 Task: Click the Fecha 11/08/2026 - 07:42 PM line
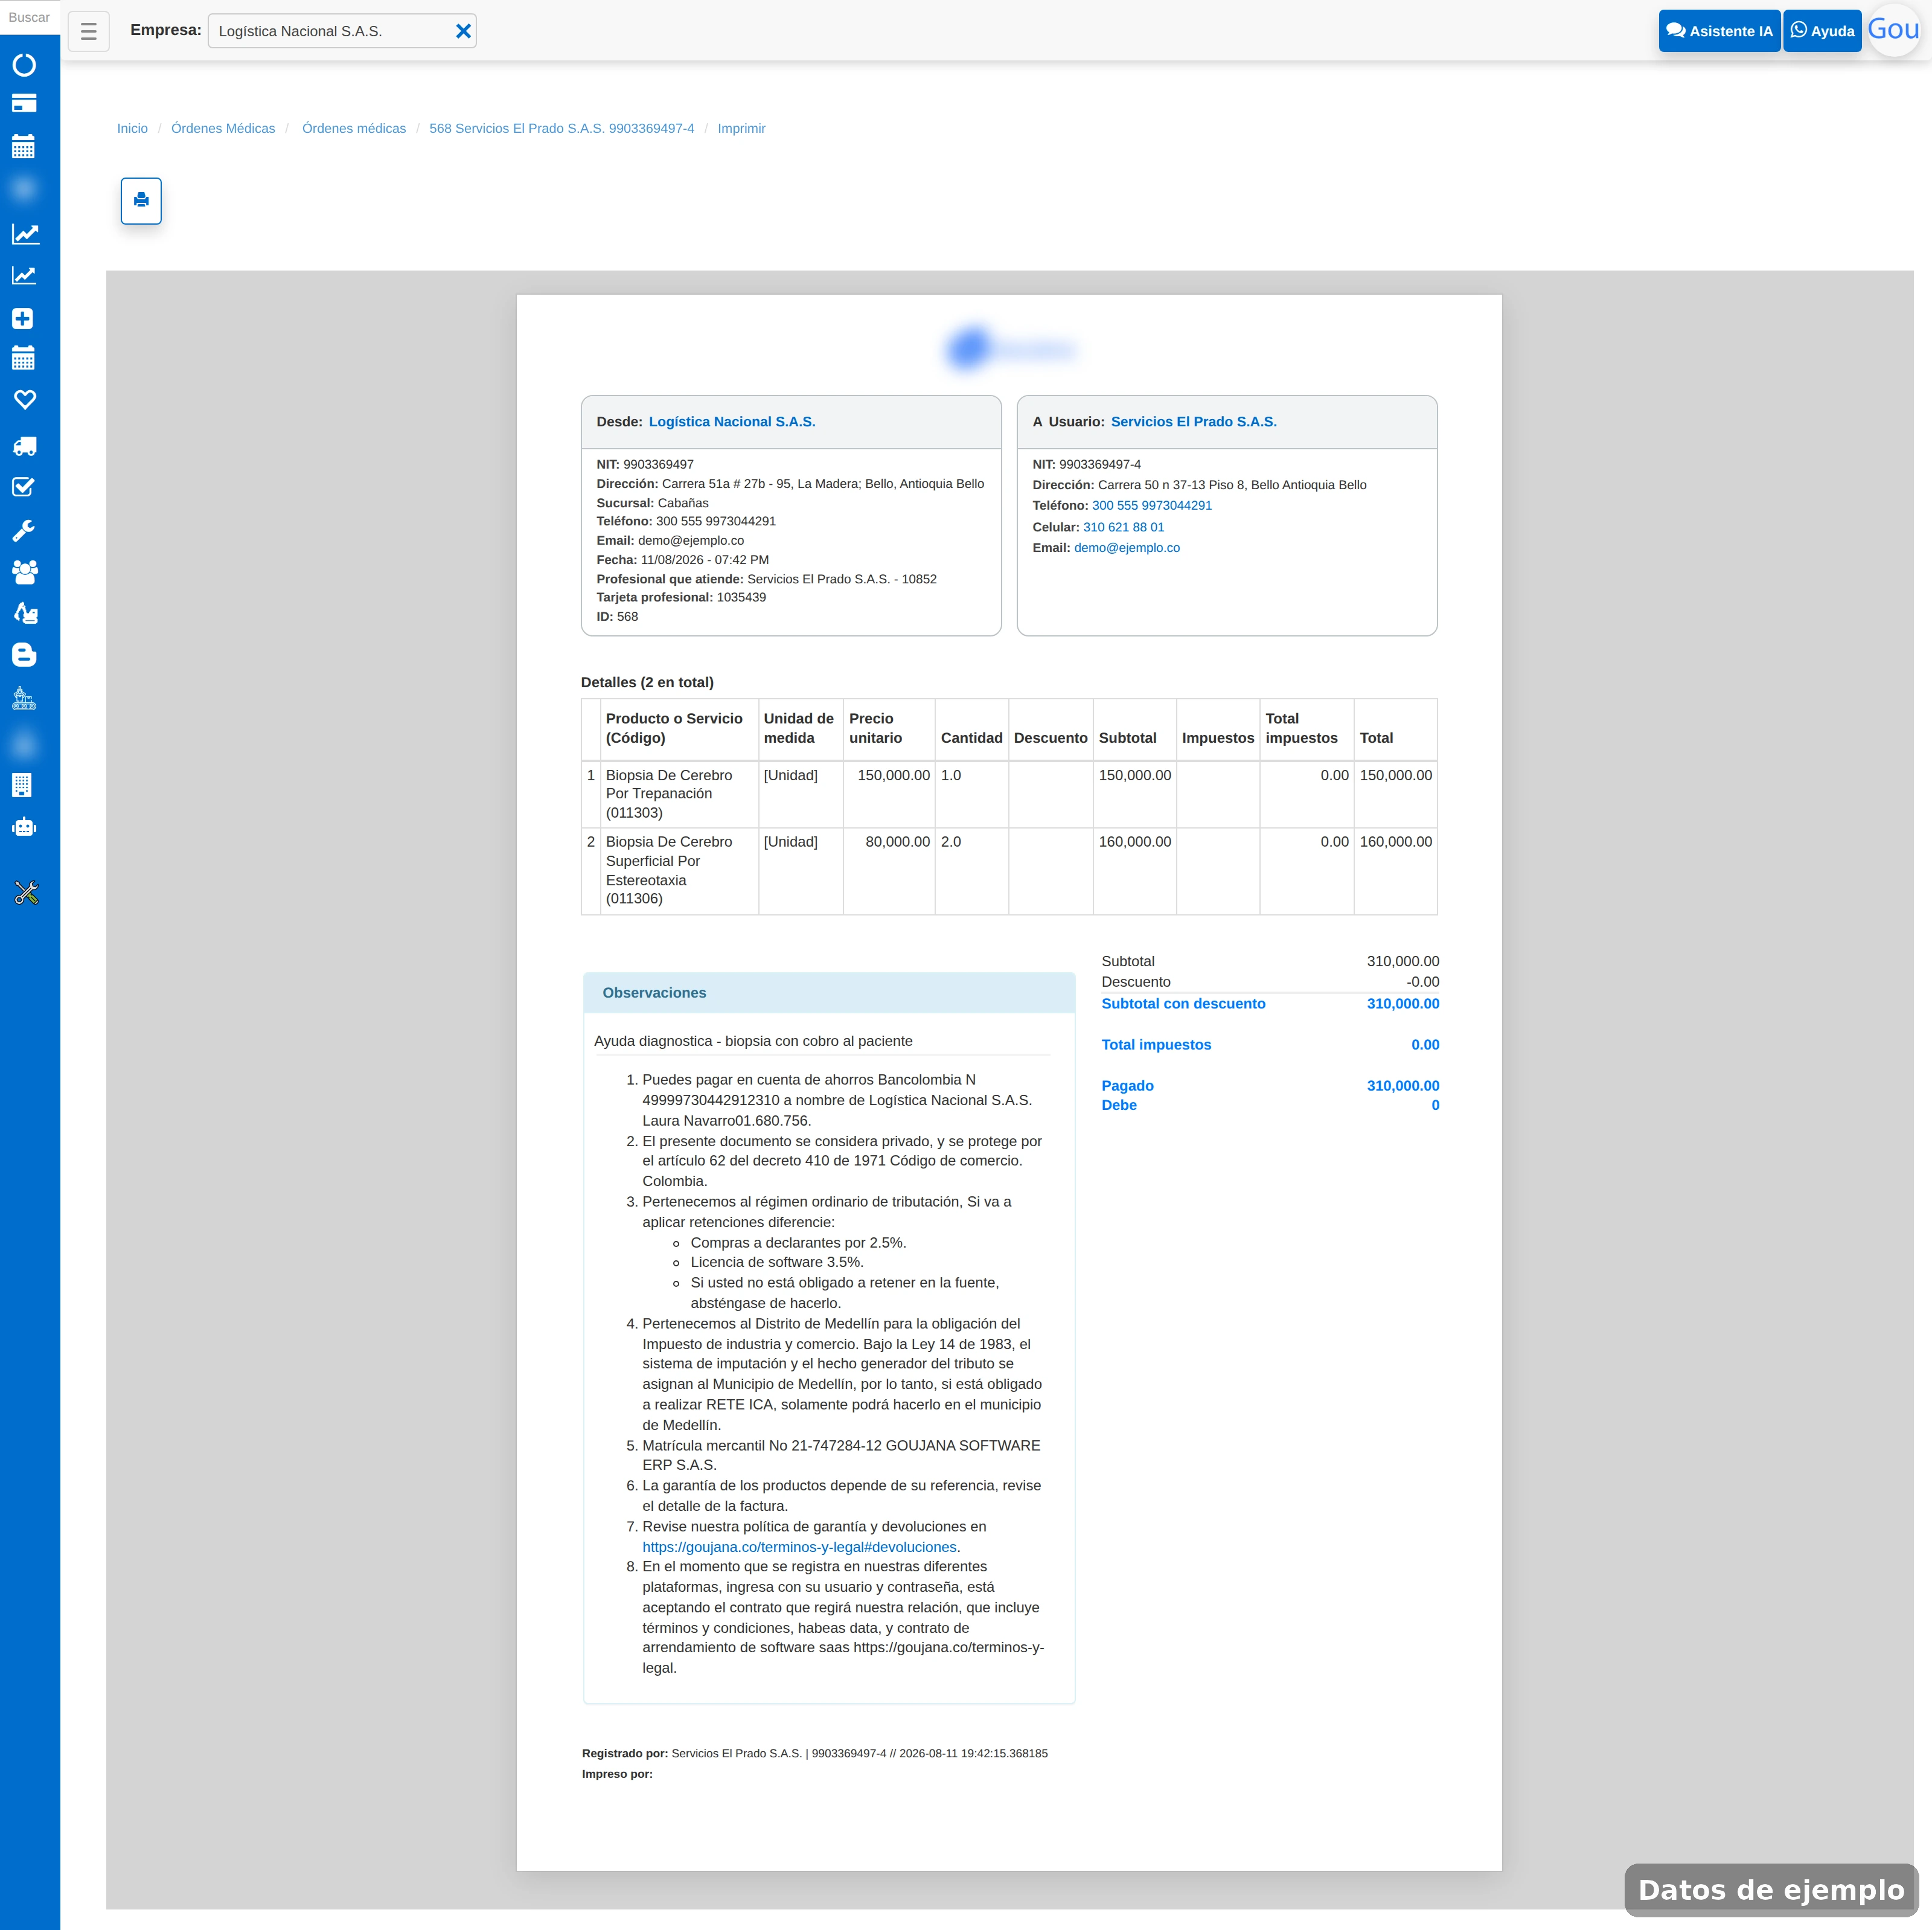pos(683,560)
